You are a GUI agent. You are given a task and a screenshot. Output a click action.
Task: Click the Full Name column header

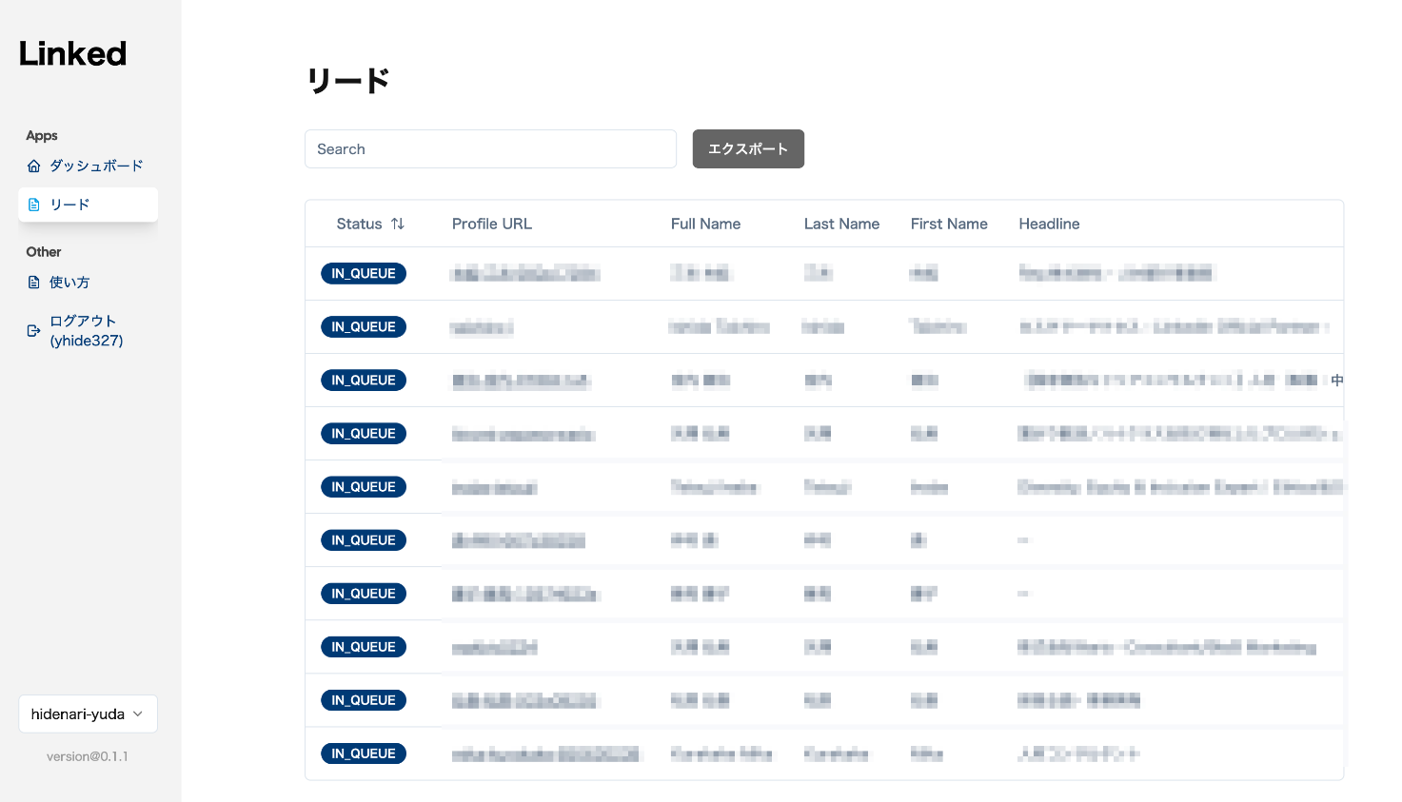click(x=705, y=224)
